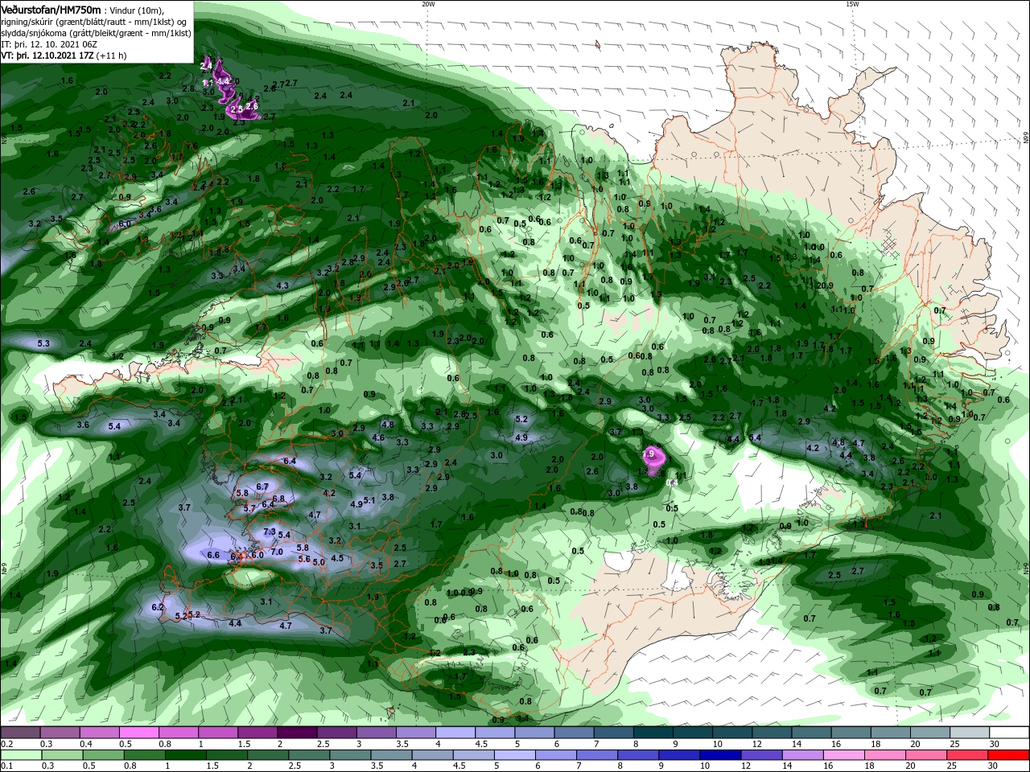The height and width of the screenshot is (772, 1030).
Task: Click the white 1.9 value on purple patch
Action: pos(649,454)
